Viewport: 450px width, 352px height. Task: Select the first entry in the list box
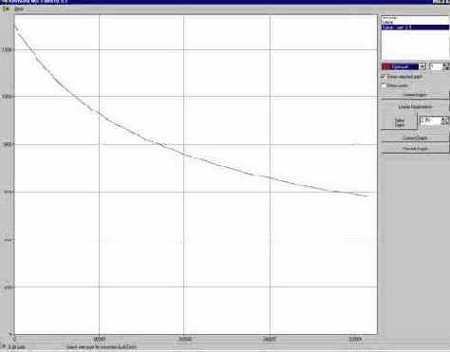click(415, 18)
